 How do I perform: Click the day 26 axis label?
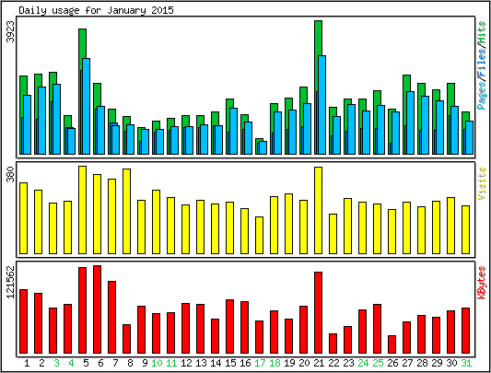[x=392, y=363]
